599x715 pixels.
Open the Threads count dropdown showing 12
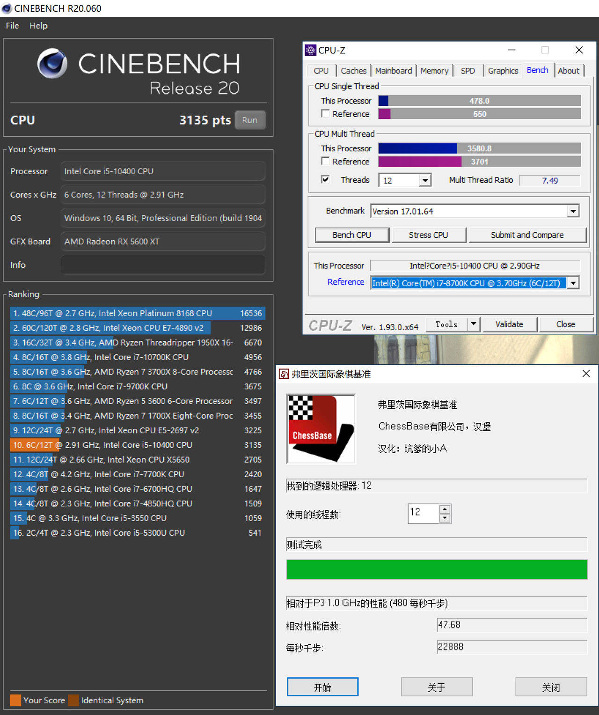click(425, 180)
